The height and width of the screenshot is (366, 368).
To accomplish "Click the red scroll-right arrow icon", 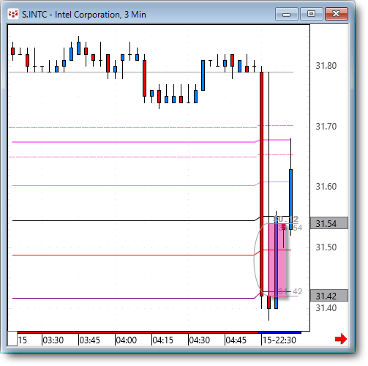I will point(341,339).
